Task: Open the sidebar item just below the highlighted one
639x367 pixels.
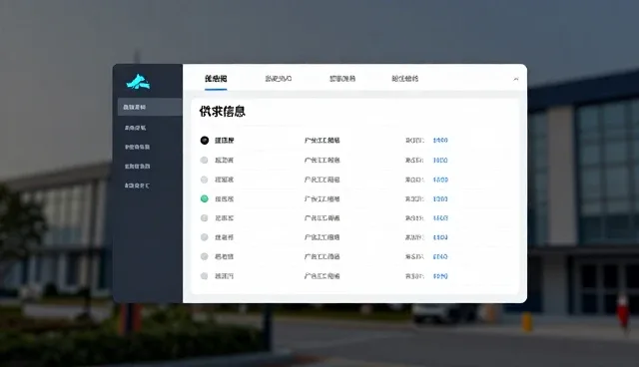Action: coord(135,128)
